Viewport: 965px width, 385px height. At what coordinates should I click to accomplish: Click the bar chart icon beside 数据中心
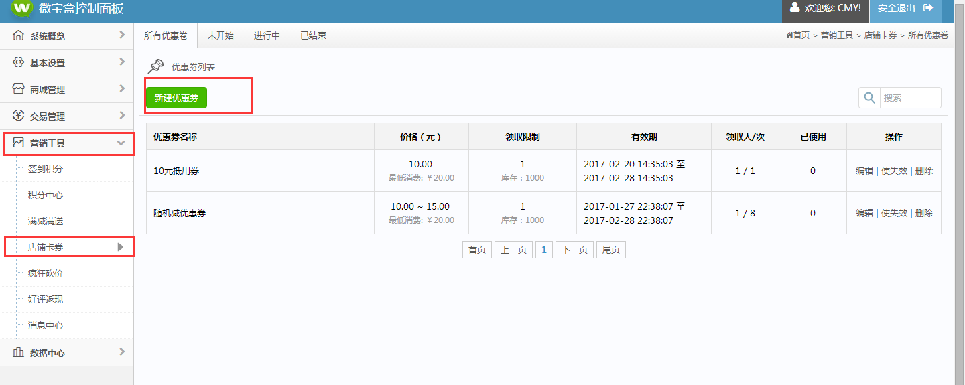18,352
